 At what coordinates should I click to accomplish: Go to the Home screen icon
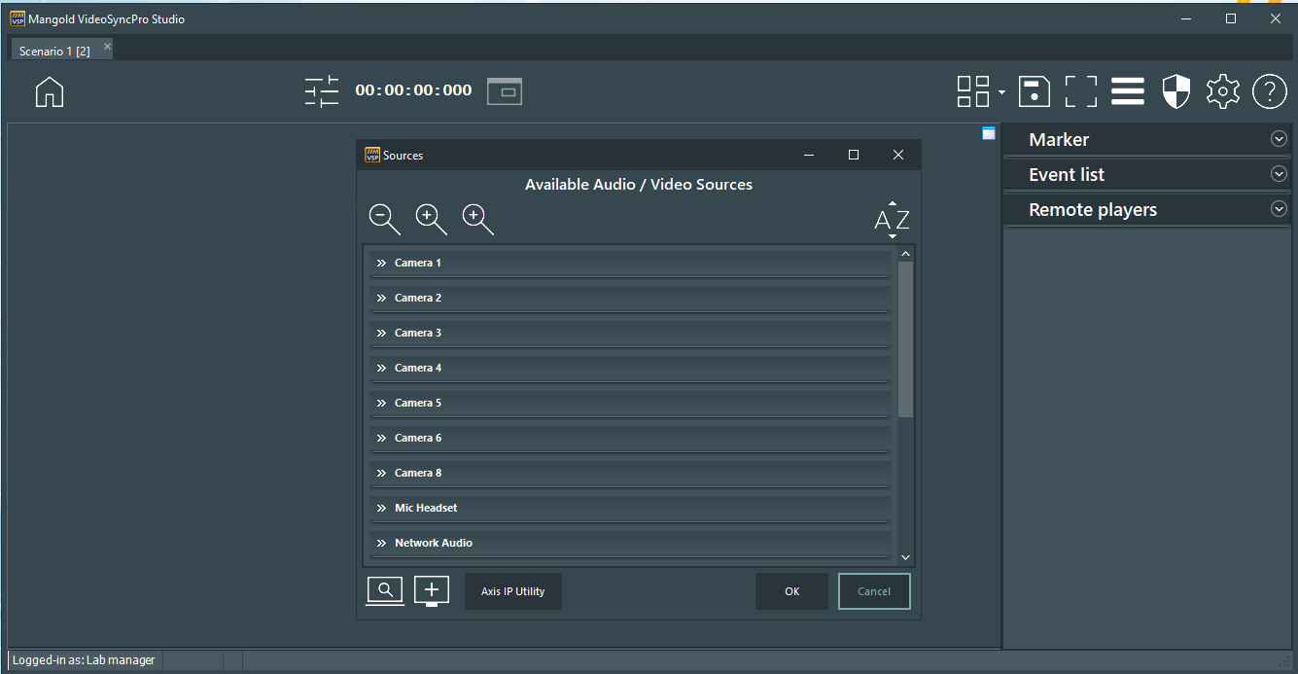(50, 91)
